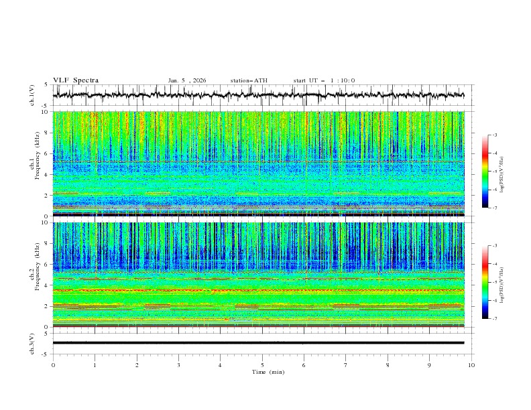Click the station=ATH label
Screen dimensions: 531x410
pyautogui.click(x=249, y=80)
